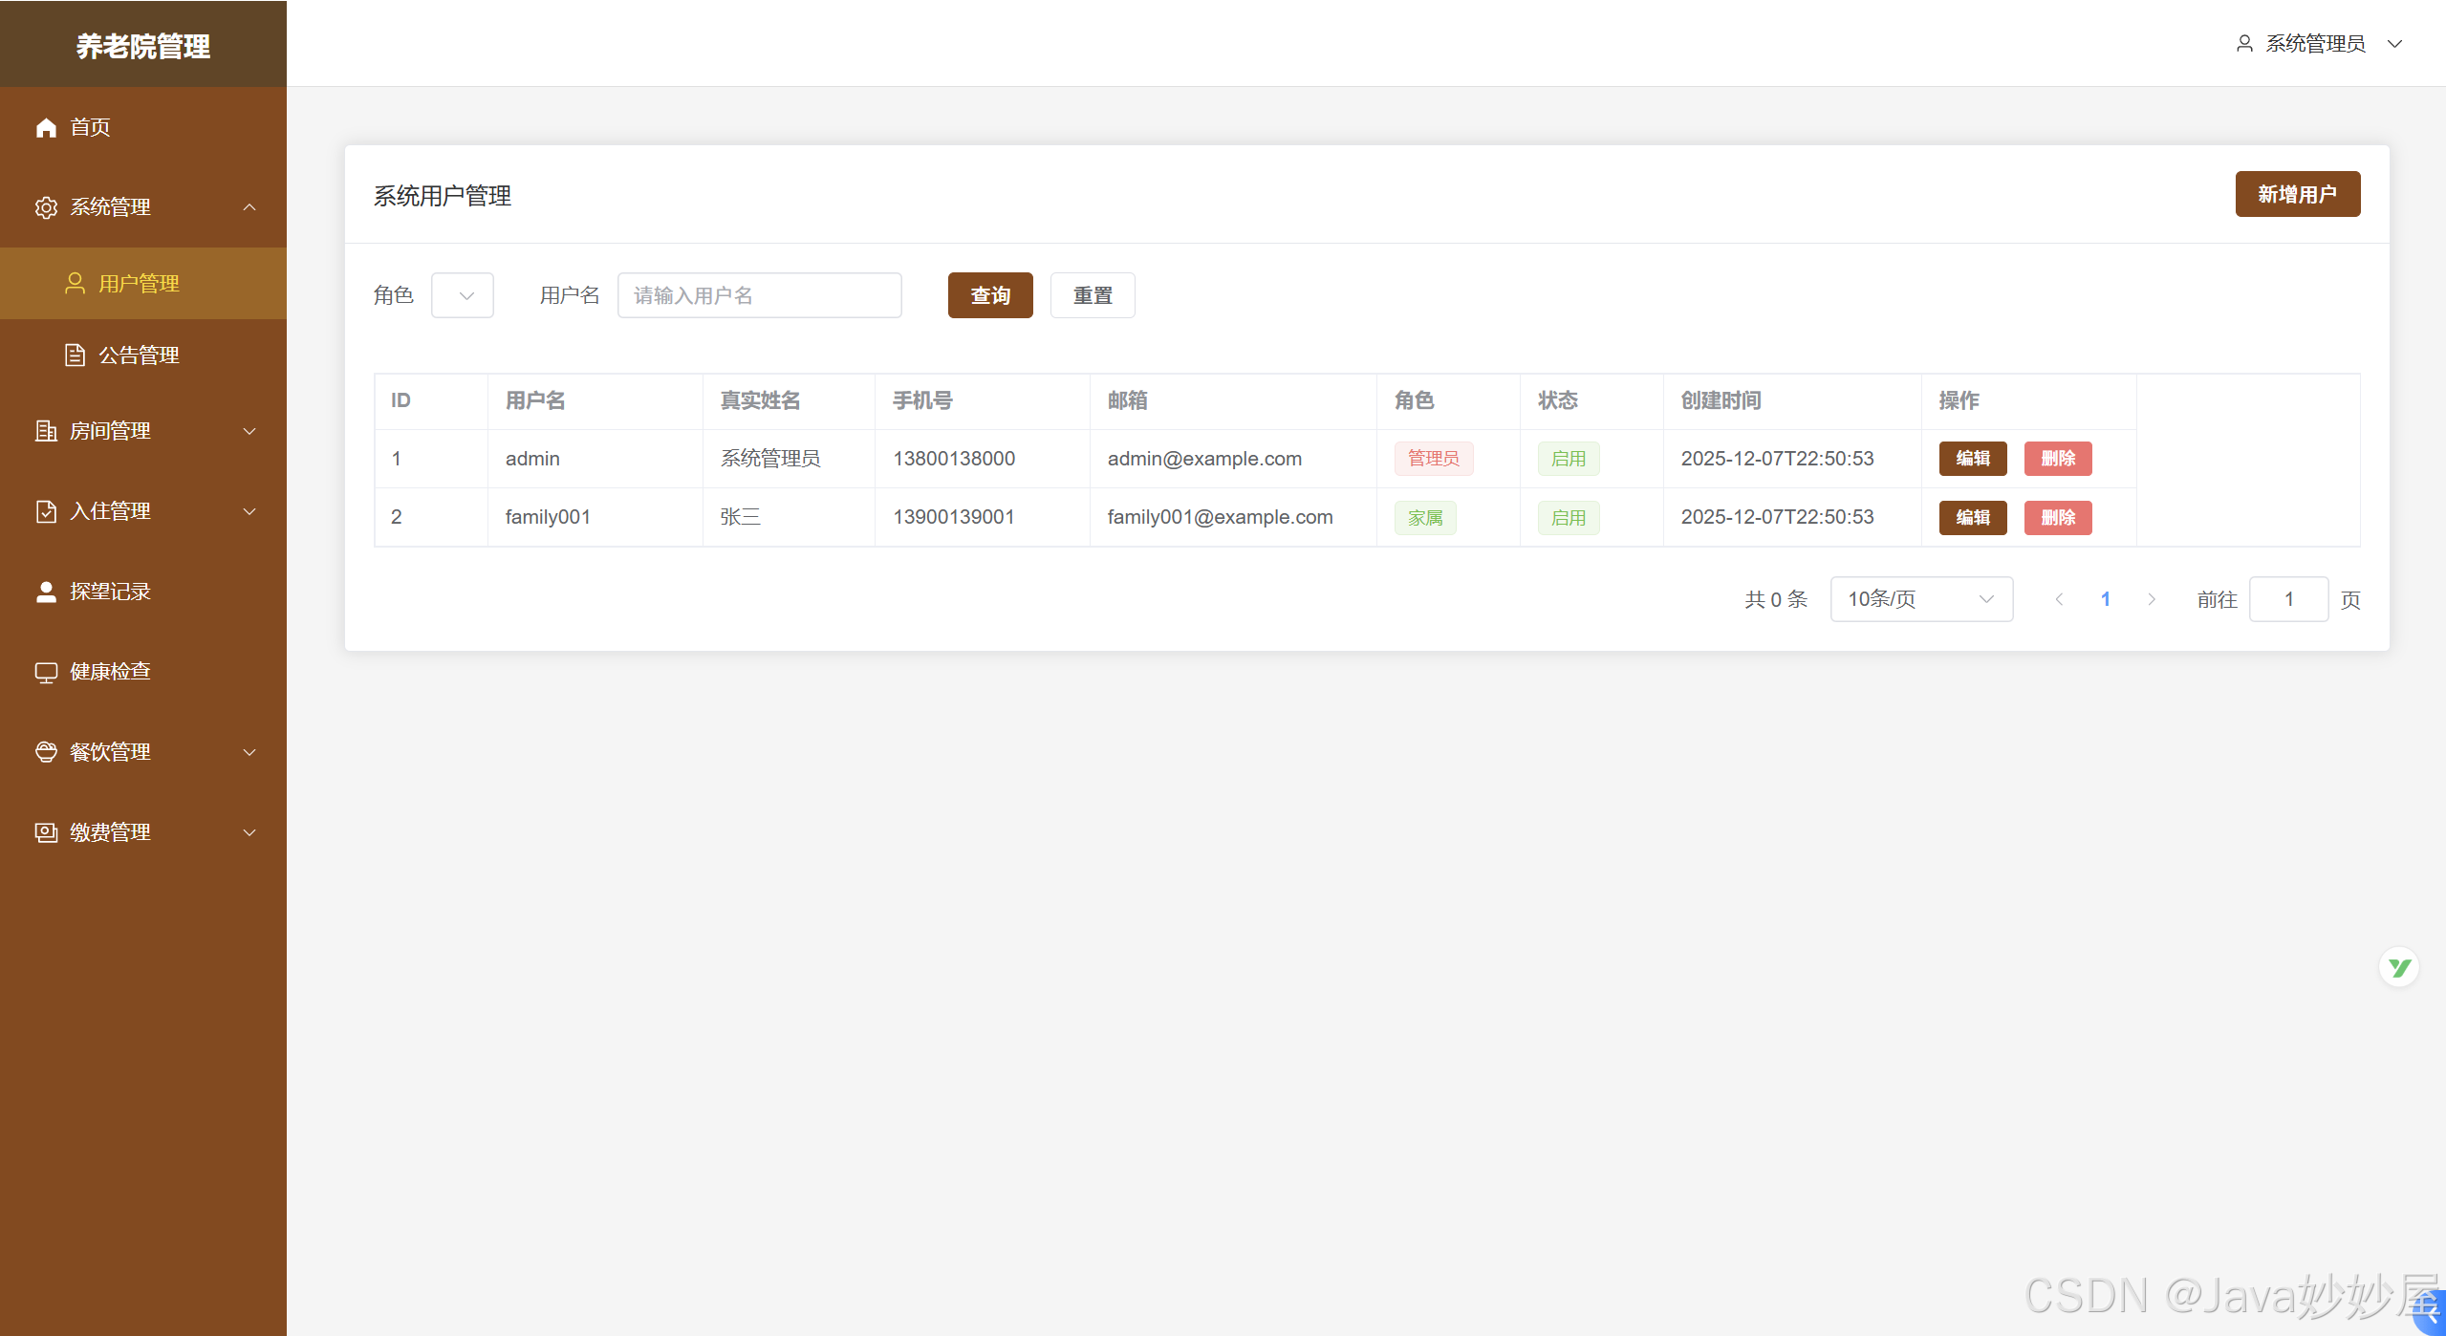Click the document icon for 公告管理
The height and width of the screenshot is (1336, 2446).
pyautogui.click(x=75, y=356)
